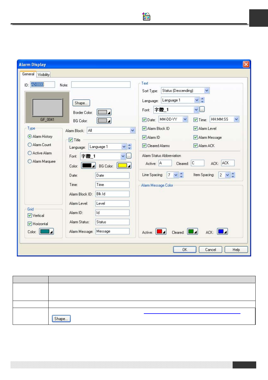Viewport: 268px width, 380px height.
Task: Open the font browse button in the Title section
Action: 129,156
